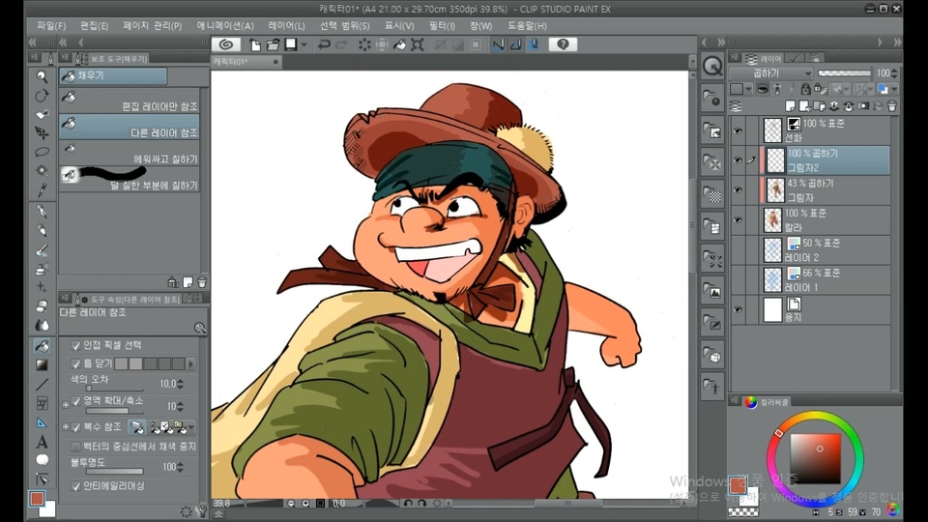Open the 필터(I) menu

click(x=442, y=26)
